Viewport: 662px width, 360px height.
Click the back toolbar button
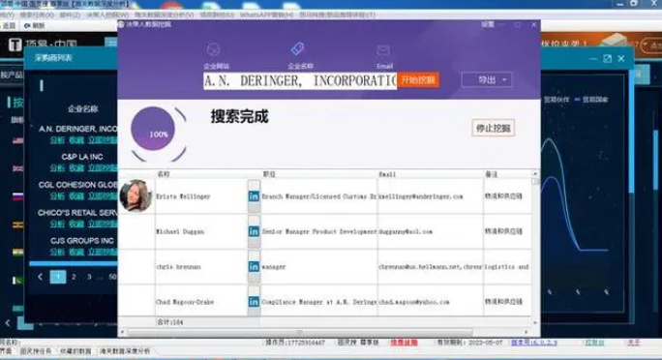[x=8, y=26]
